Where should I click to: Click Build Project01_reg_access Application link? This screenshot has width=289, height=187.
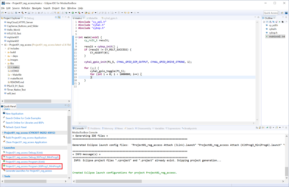point(26,138)
